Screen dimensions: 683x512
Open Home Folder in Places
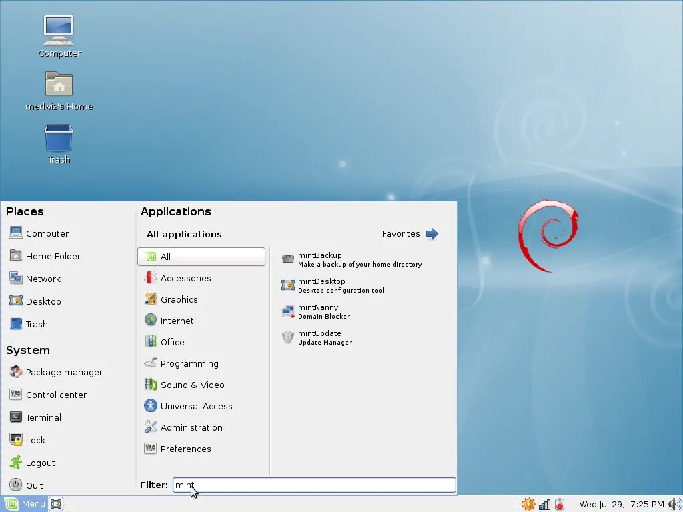(45, 256)
